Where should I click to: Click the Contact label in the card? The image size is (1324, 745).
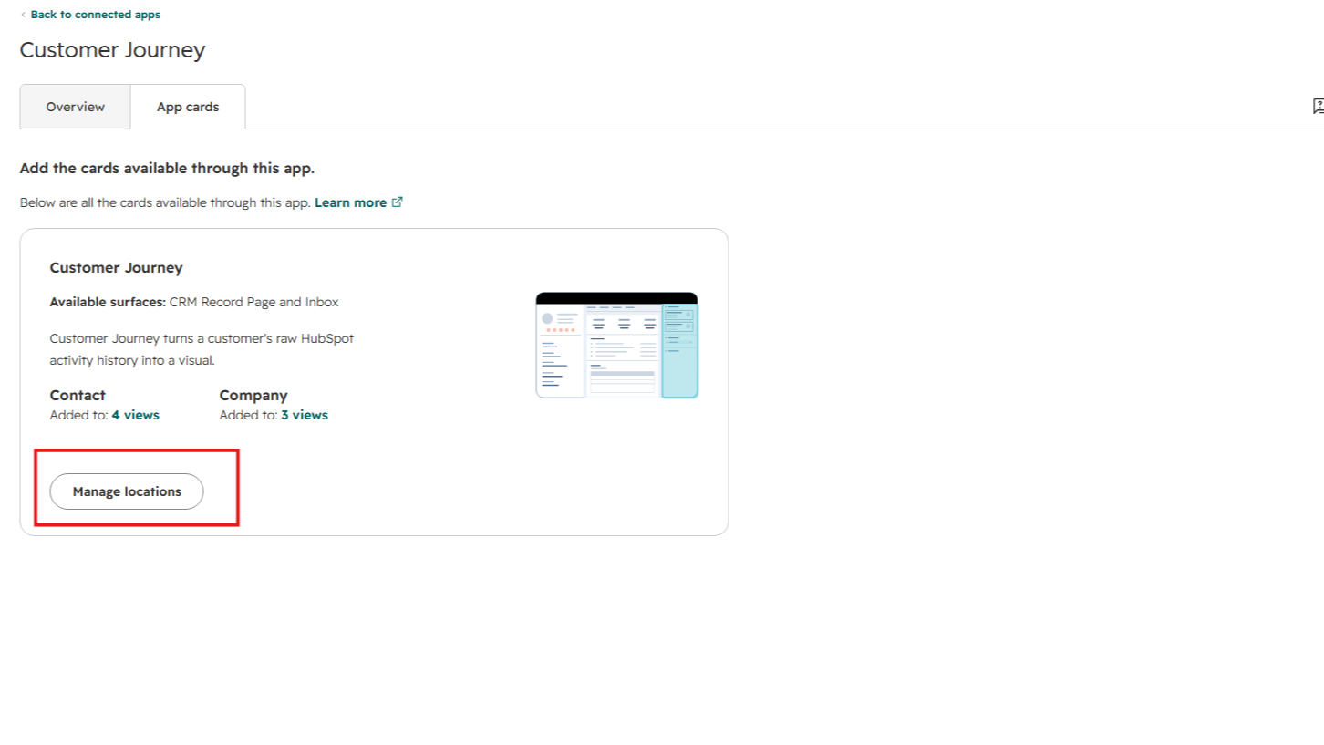pyautogui.click(x=78, y=396)
